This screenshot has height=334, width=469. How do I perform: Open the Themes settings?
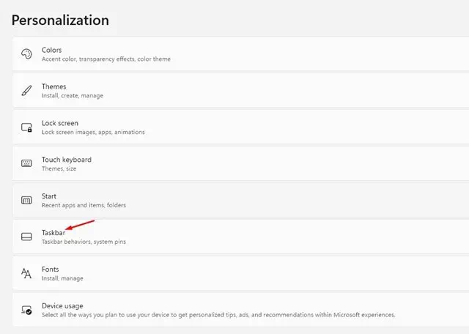point(240,91)
